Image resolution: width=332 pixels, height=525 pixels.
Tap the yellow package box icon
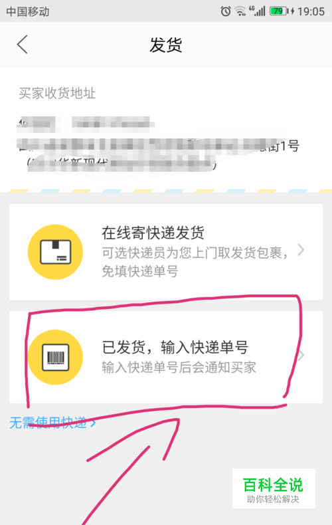56,252
